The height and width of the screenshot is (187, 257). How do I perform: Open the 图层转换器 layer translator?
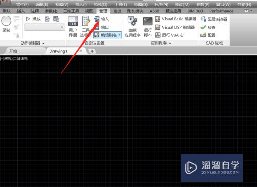tap(214, 19)
